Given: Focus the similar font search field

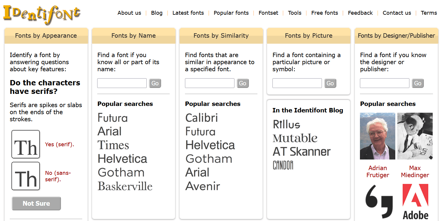Looking at the screenshot, I should [x=210, y=83].
